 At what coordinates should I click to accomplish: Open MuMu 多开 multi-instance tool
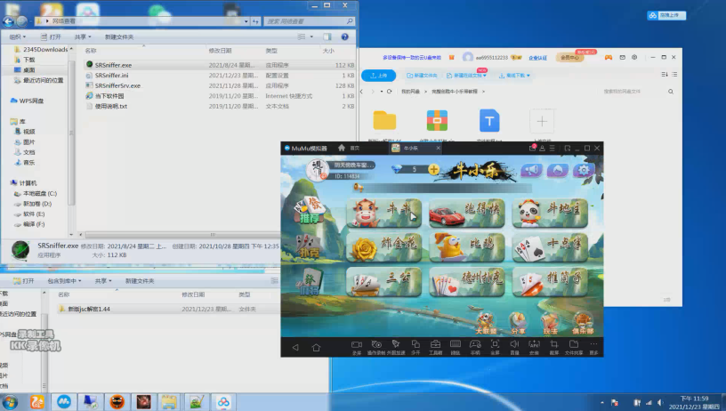tap(415, 347)
